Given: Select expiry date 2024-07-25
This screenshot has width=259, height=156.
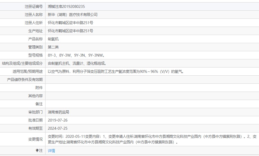Looking at the screenshot, I should [58, 128].
